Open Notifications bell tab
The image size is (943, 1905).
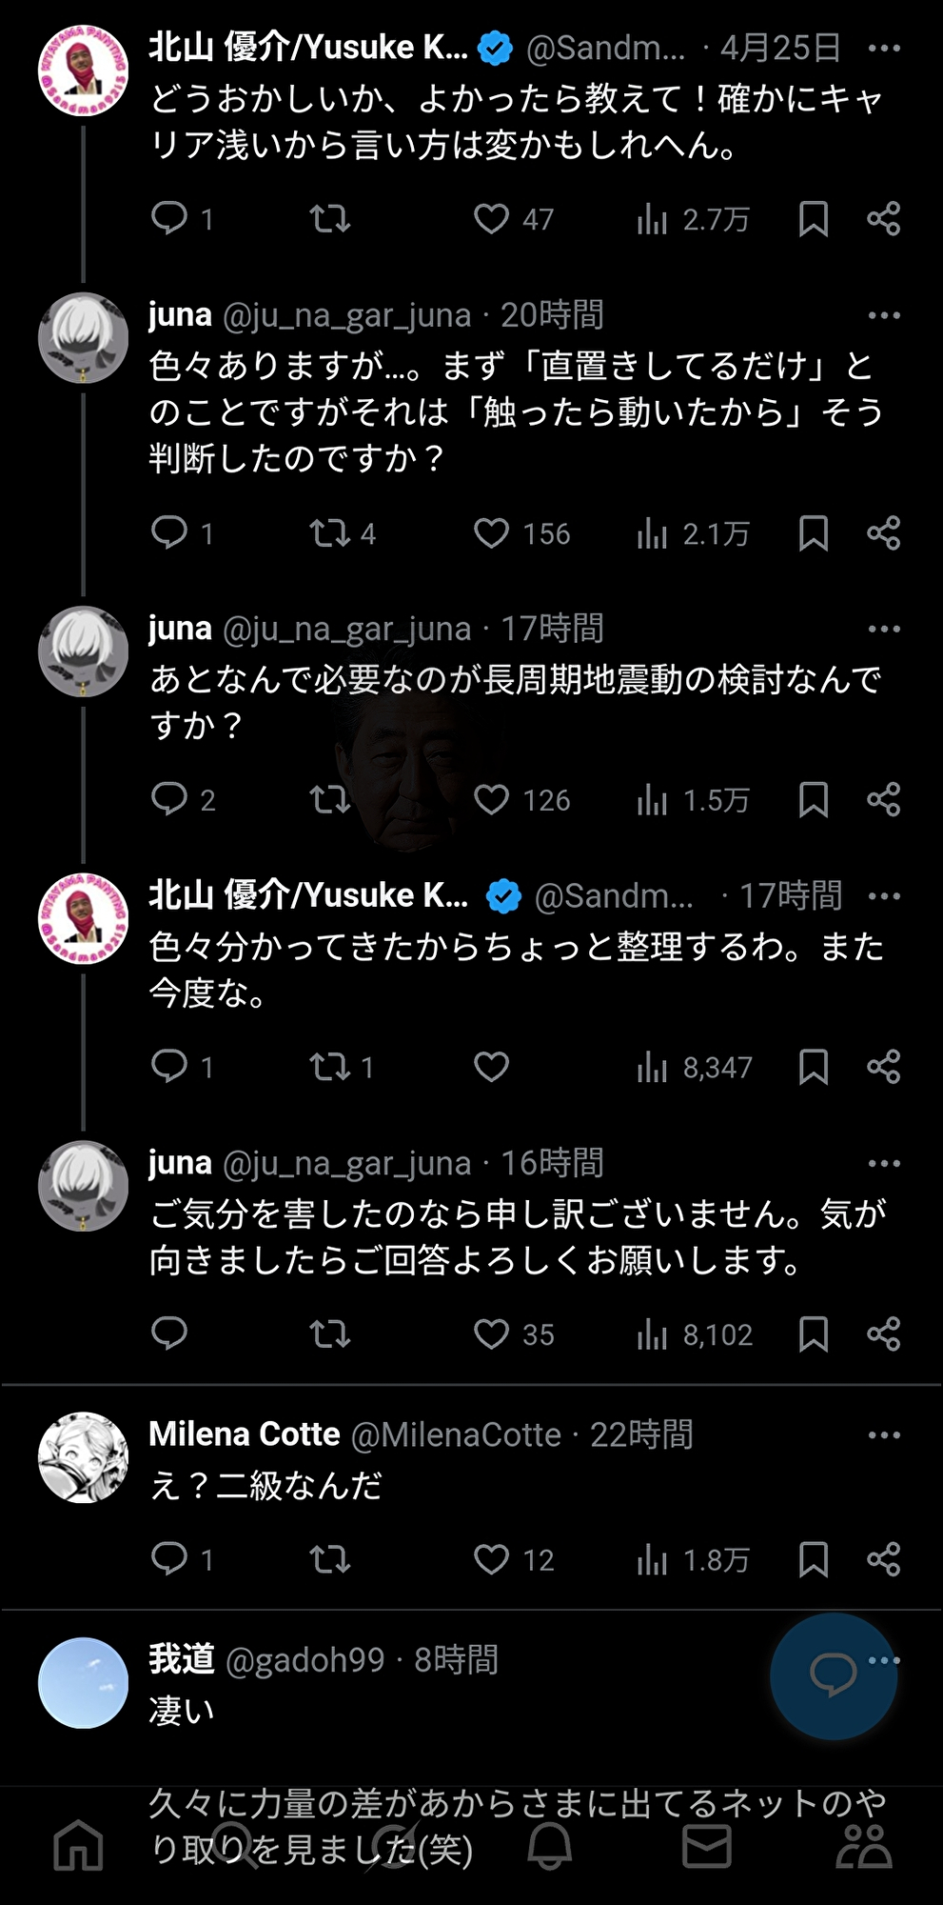click(549, 1846)
